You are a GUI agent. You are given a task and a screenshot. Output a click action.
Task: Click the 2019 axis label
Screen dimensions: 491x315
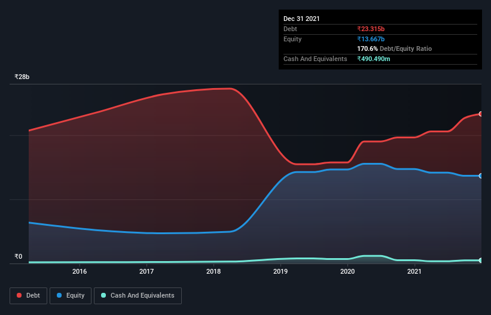(x=280, y=271)
